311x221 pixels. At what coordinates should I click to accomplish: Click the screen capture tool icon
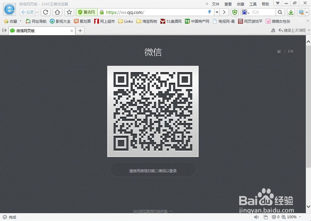301,12
